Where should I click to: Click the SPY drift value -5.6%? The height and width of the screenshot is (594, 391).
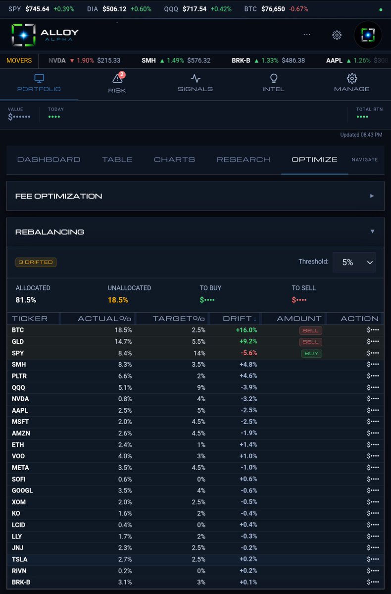click(248, 353)
